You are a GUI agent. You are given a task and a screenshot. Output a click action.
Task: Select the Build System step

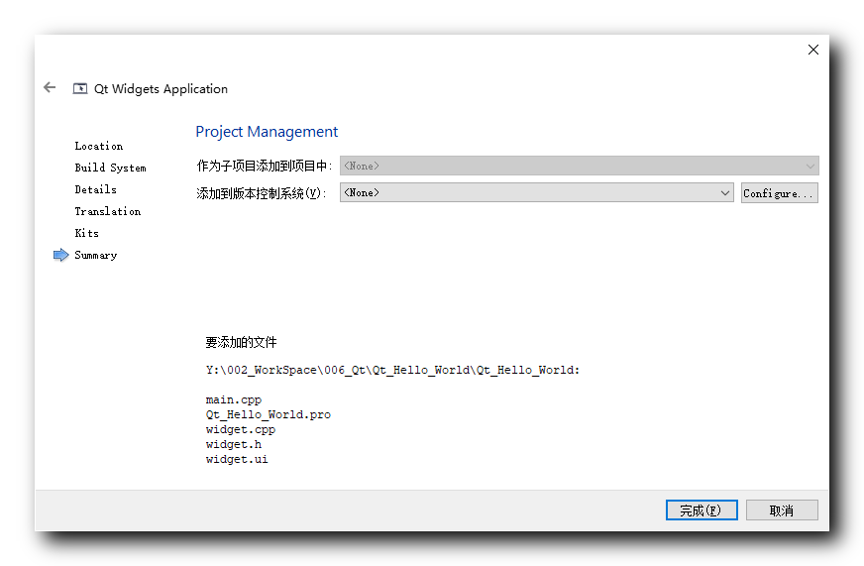110,168
